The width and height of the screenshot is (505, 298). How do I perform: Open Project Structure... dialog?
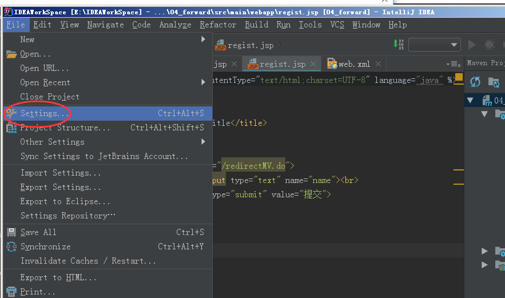108,128
